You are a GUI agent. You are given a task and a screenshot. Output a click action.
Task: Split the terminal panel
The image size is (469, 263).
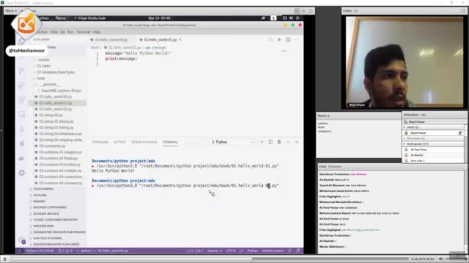(270, 142)
